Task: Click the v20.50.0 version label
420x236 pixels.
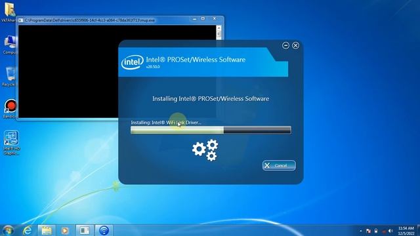Action: point(153,67)
